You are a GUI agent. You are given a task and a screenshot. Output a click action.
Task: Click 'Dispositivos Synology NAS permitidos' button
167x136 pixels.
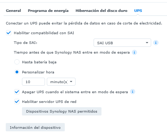pyautogui.click(x=62, y=112)
